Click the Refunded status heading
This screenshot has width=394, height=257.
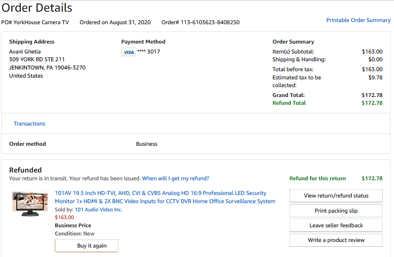coord(25,170)
